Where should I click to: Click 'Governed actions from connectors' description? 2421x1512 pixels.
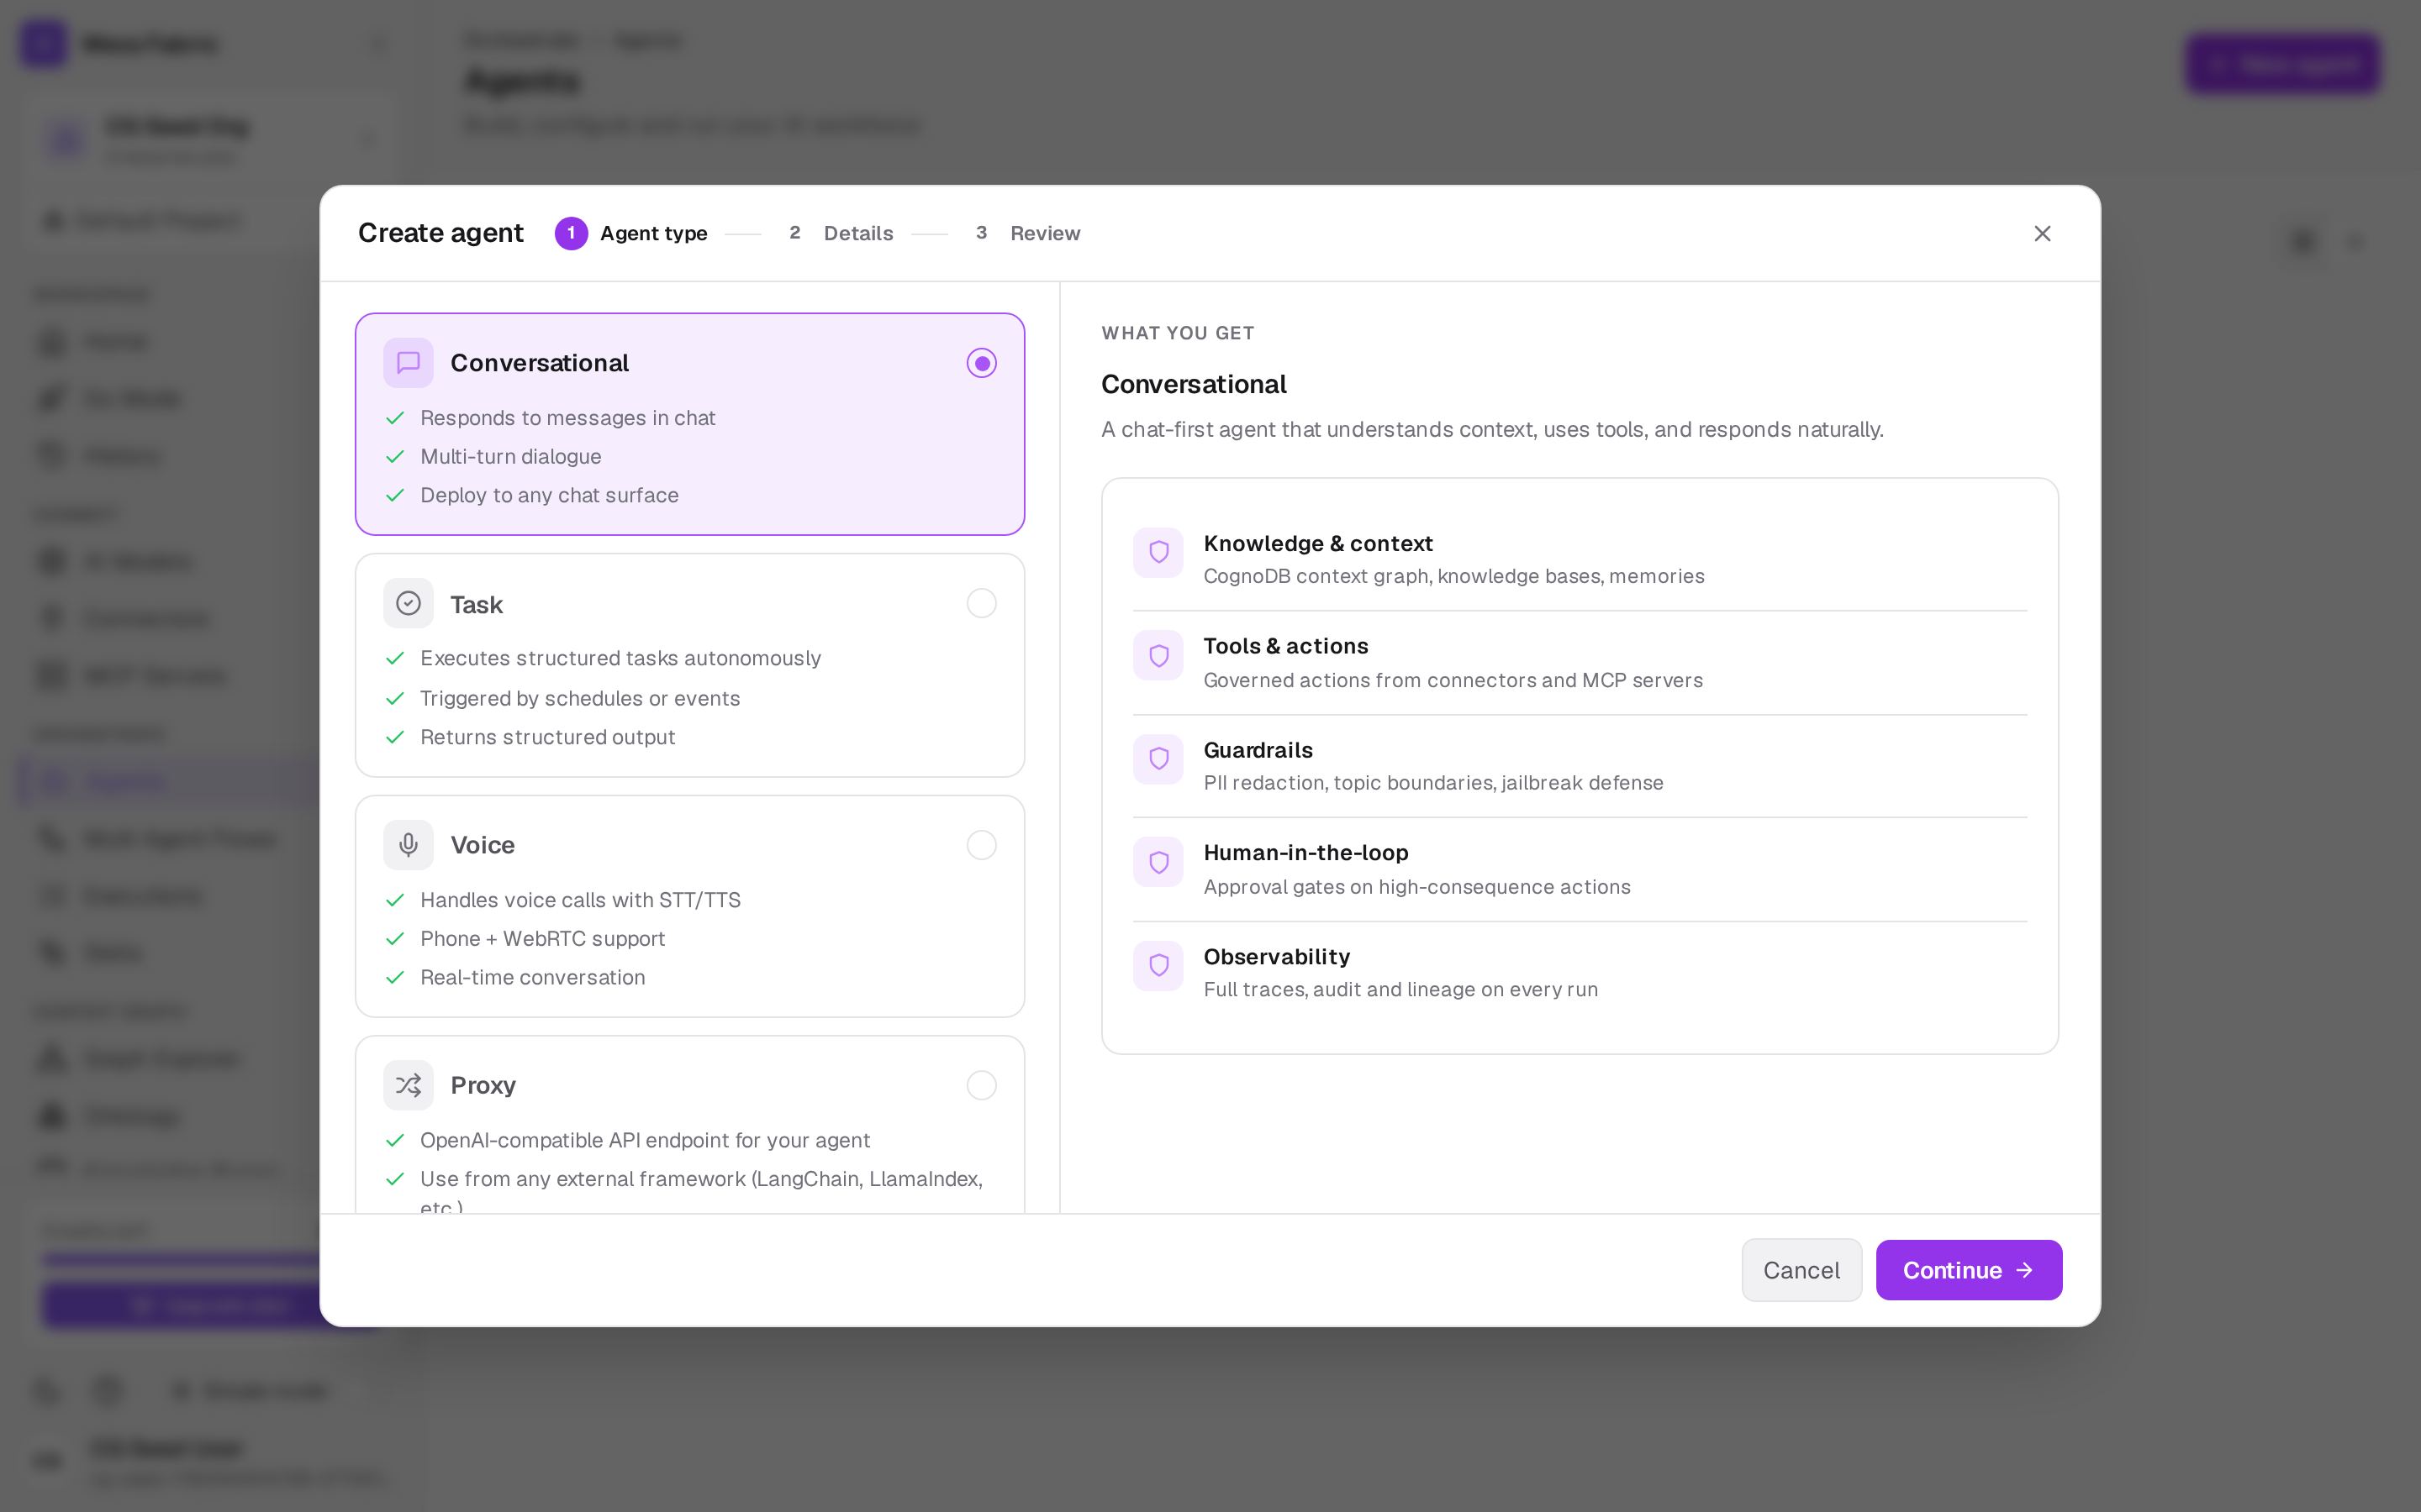click(x=1453, y=680)
